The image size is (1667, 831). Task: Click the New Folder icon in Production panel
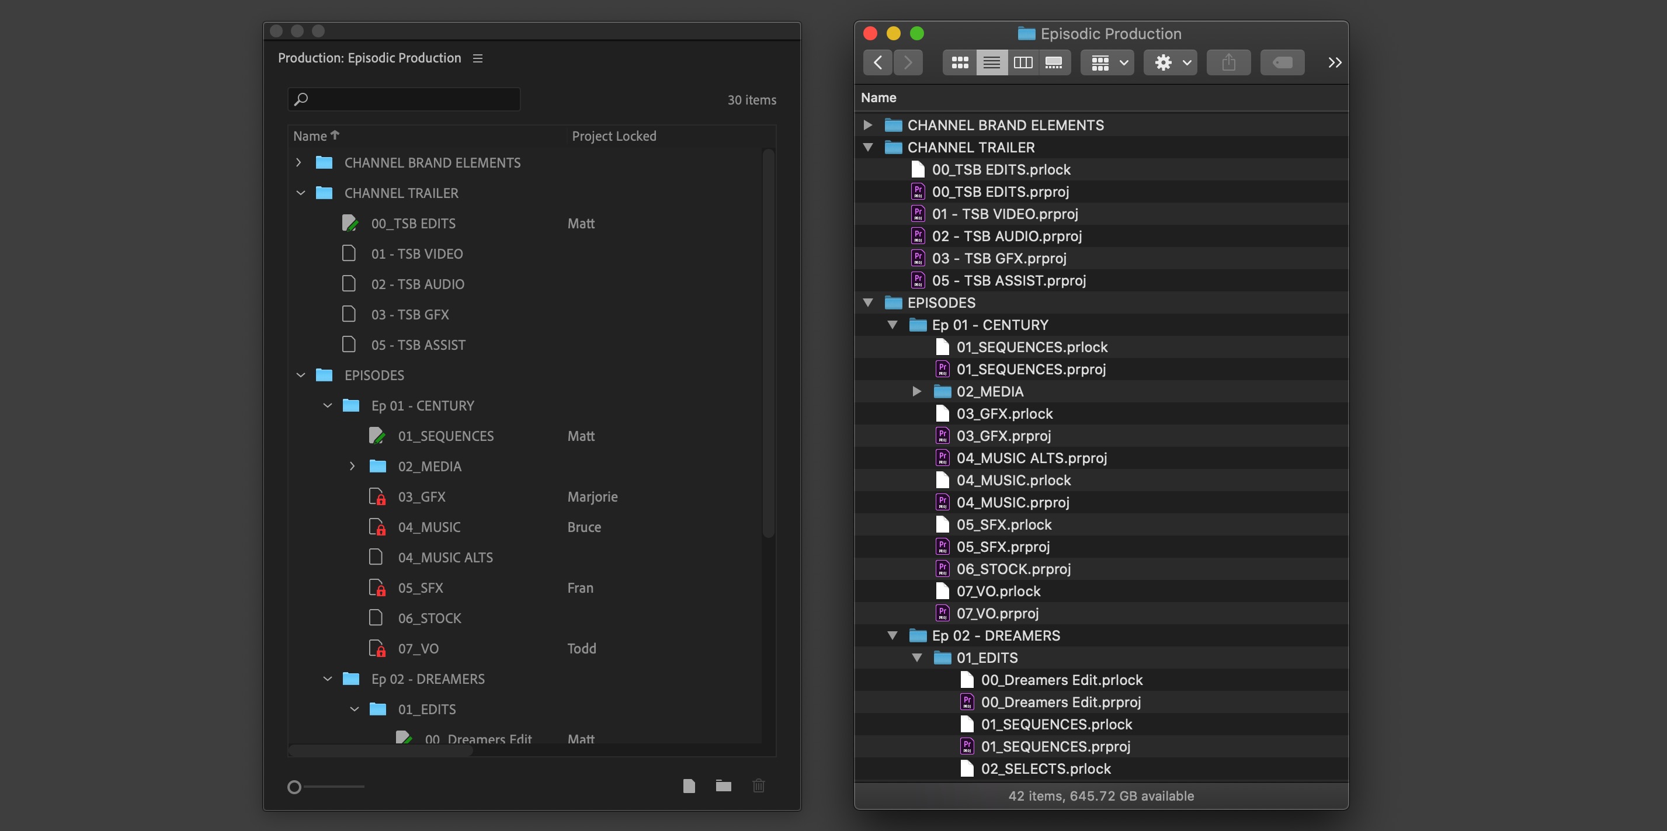pyautogui.click(x=724, y=785)
